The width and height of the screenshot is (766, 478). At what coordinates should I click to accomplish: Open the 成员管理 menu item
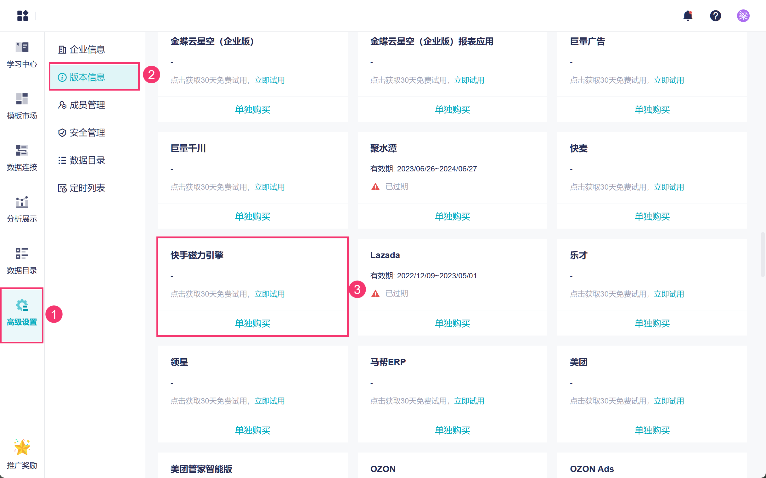coord(87,105)
